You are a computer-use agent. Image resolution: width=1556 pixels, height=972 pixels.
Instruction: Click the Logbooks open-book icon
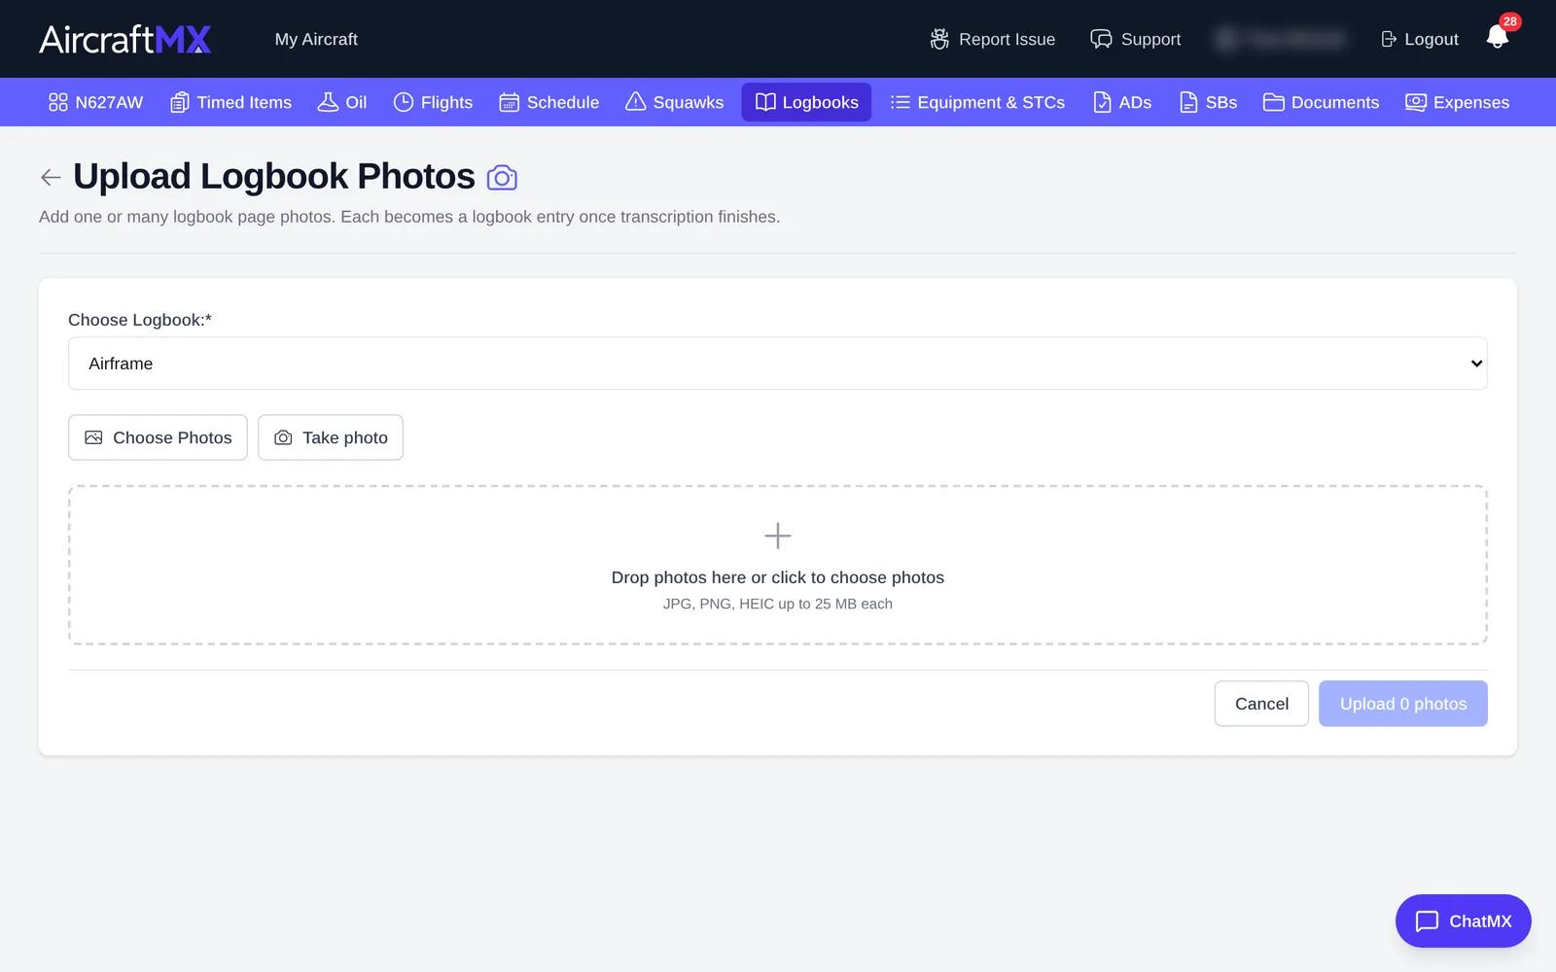(x=765, y=102)
